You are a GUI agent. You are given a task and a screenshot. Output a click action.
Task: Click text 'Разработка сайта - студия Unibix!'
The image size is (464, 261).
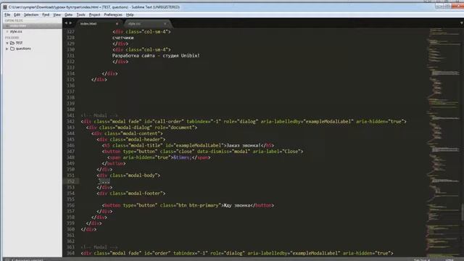(156, 56)
